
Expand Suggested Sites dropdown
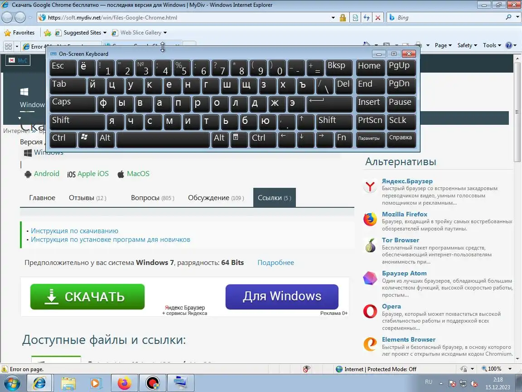point(105,33)
